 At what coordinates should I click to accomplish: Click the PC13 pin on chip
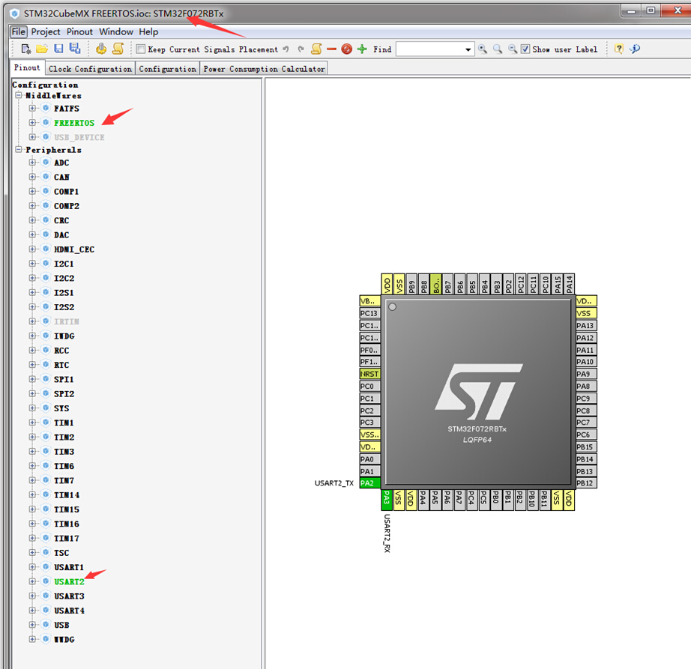coord(369,313)
